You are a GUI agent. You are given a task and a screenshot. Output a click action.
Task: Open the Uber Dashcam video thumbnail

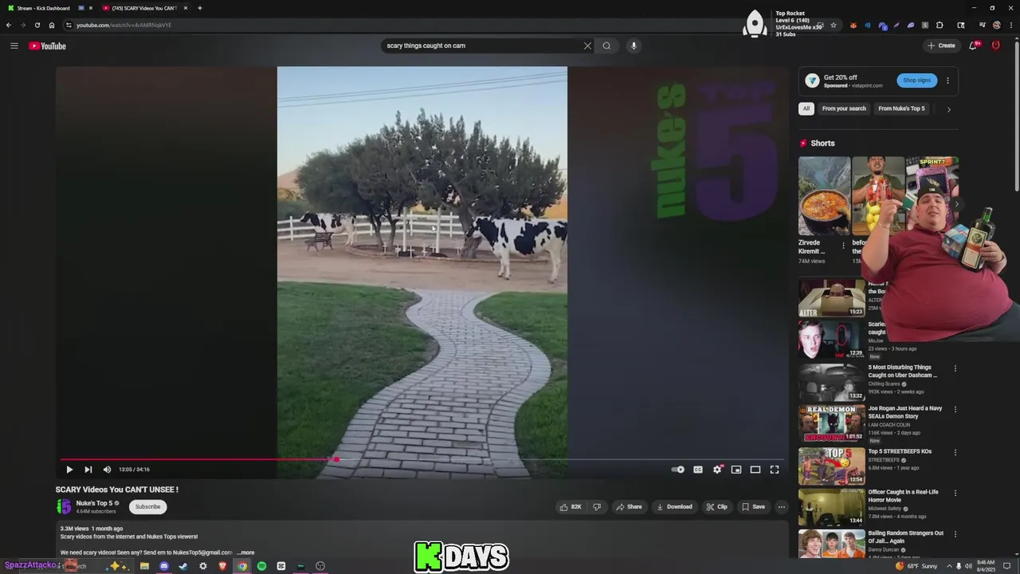coord(832,382)
